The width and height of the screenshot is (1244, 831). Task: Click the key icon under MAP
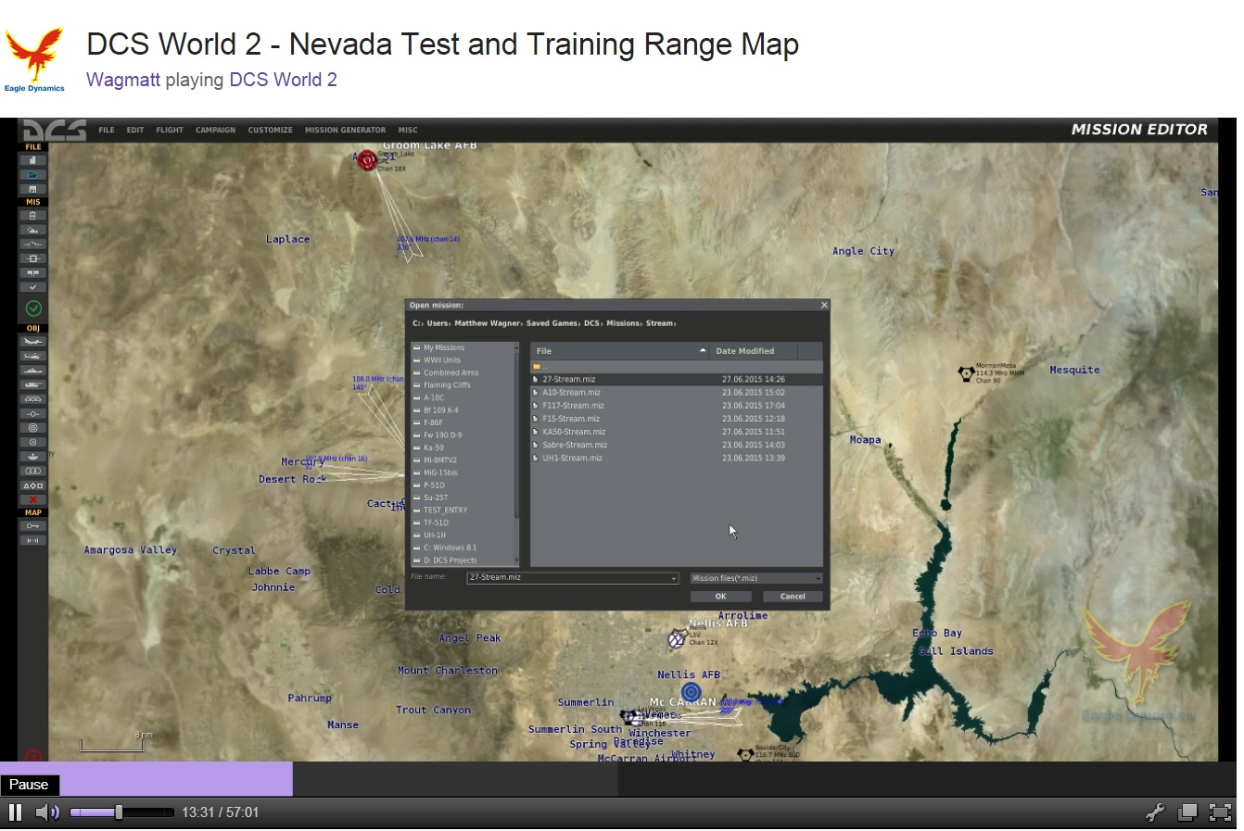point(32,525)
